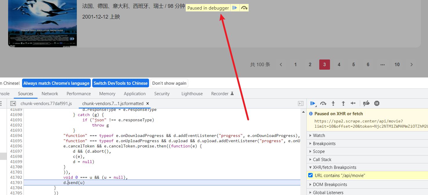Click the "2001-12-12 上映" release date text

click(101, 17)
